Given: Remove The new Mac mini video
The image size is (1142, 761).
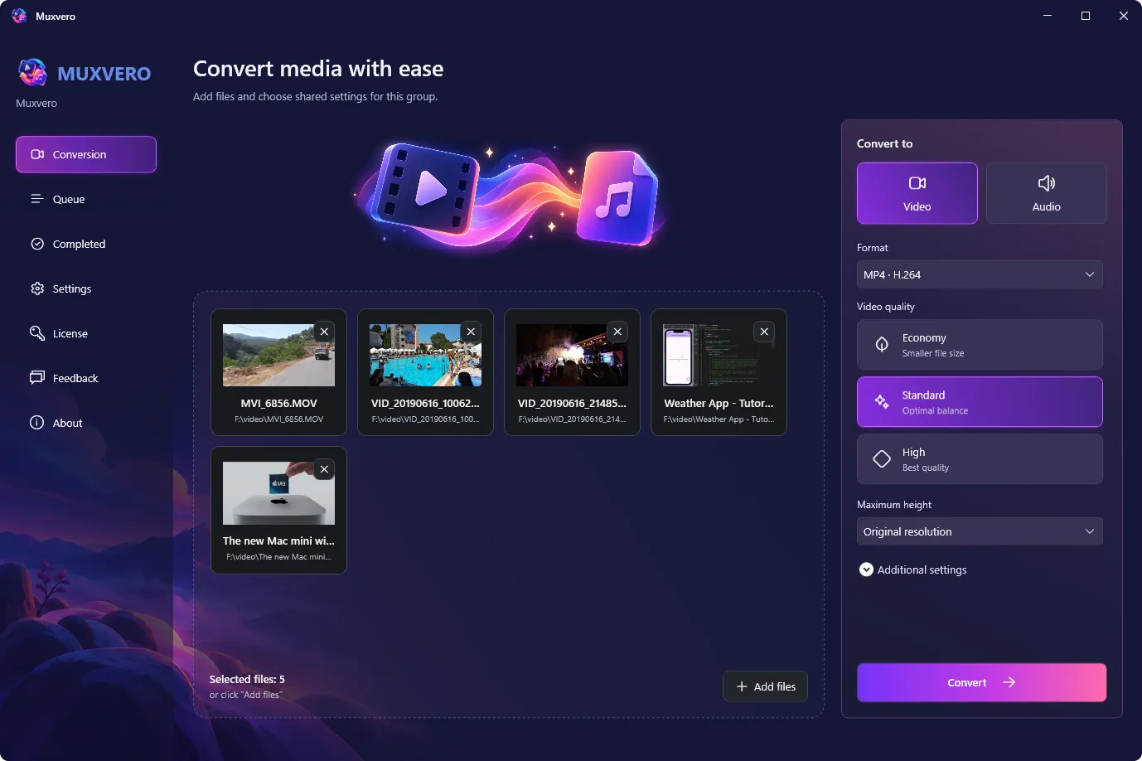Looking at the screenshot, I should (324, 469).
